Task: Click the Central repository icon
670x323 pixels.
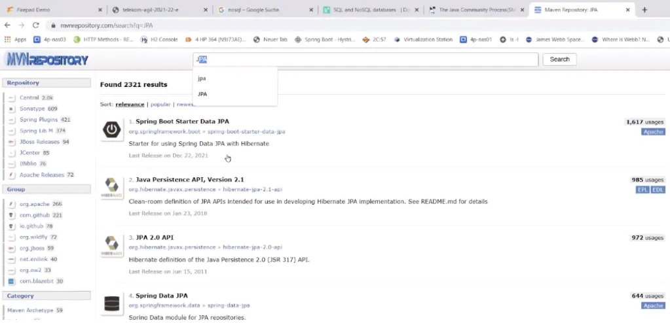Action: [x=12, y=97]
